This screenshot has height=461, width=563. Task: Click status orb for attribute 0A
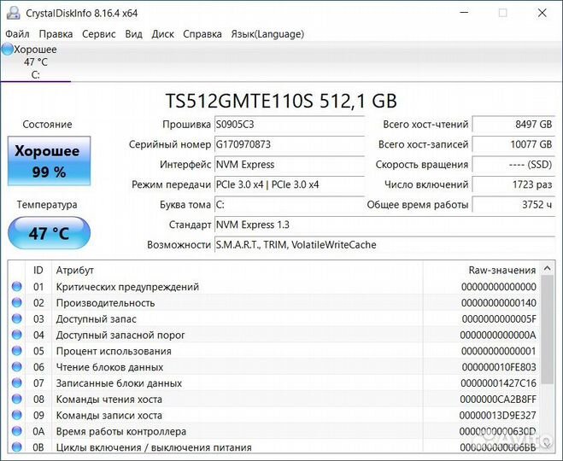click(16, 431)
